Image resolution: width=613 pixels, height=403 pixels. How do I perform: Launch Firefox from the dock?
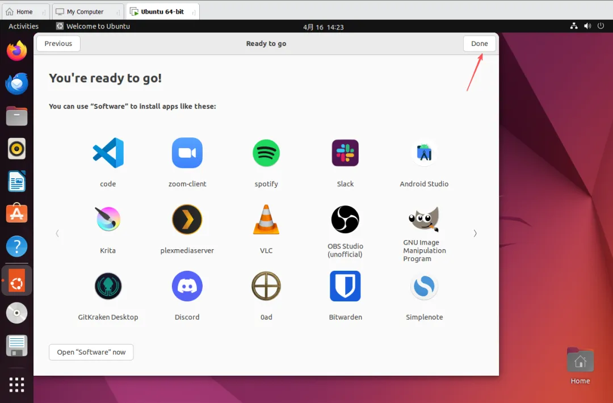pyautogui.click(x=17, y=51)
